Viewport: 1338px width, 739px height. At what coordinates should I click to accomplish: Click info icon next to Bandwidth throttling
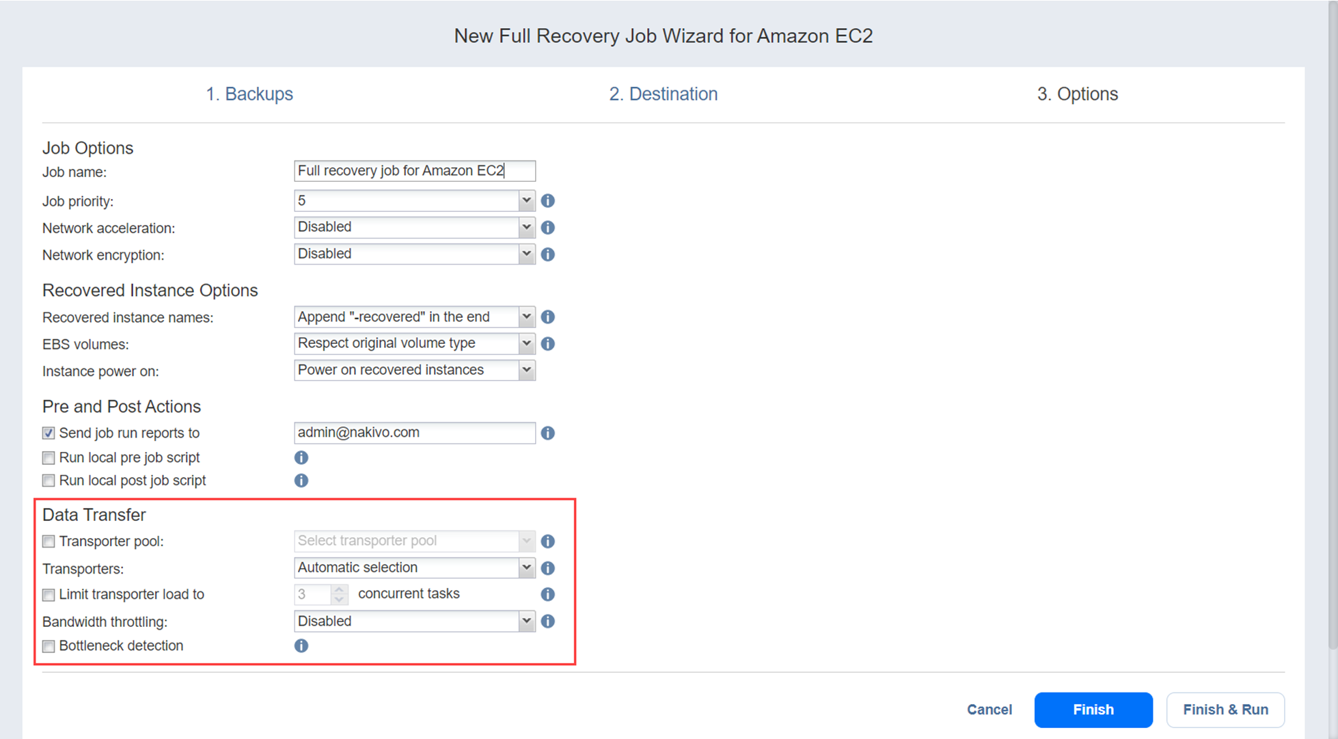point(547,621)
